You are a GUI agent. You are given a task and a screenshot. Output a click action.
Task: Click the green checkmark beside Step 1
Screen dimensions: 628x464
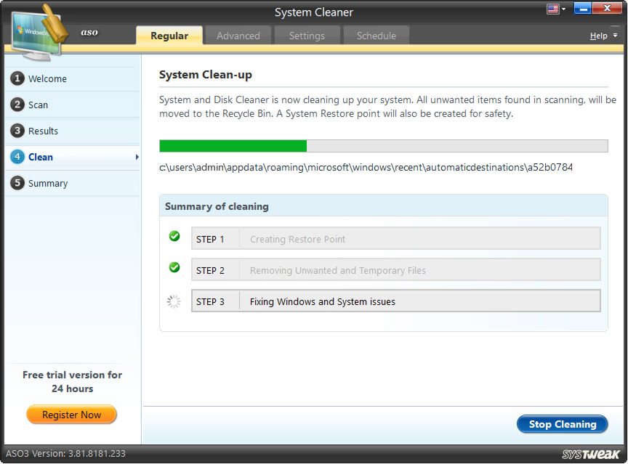(x=174, y=236)
